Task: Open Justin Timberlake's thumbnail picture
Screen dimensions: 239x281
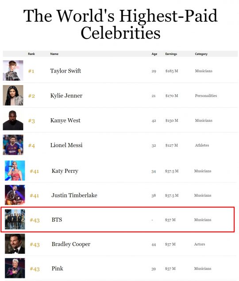Action: pyautogui.click(x=15, y=195)
